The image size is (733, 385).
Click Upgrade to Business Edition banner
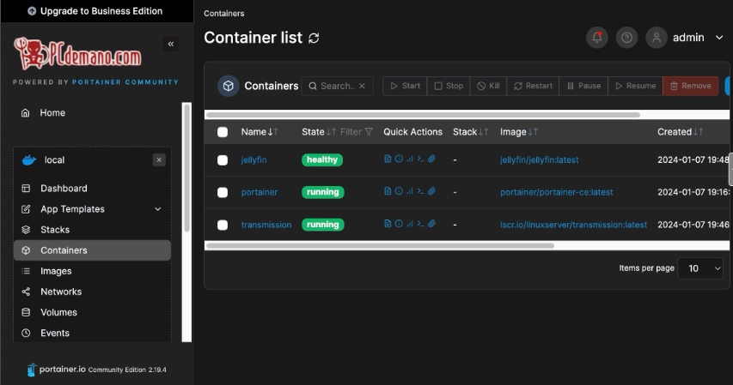[97, 11]
